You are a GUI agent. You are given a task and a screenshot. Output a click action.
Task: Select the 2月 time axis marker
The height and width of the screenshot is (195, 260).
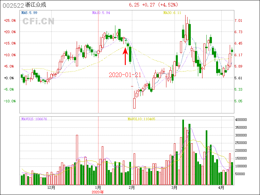click(x=132, y=188)
